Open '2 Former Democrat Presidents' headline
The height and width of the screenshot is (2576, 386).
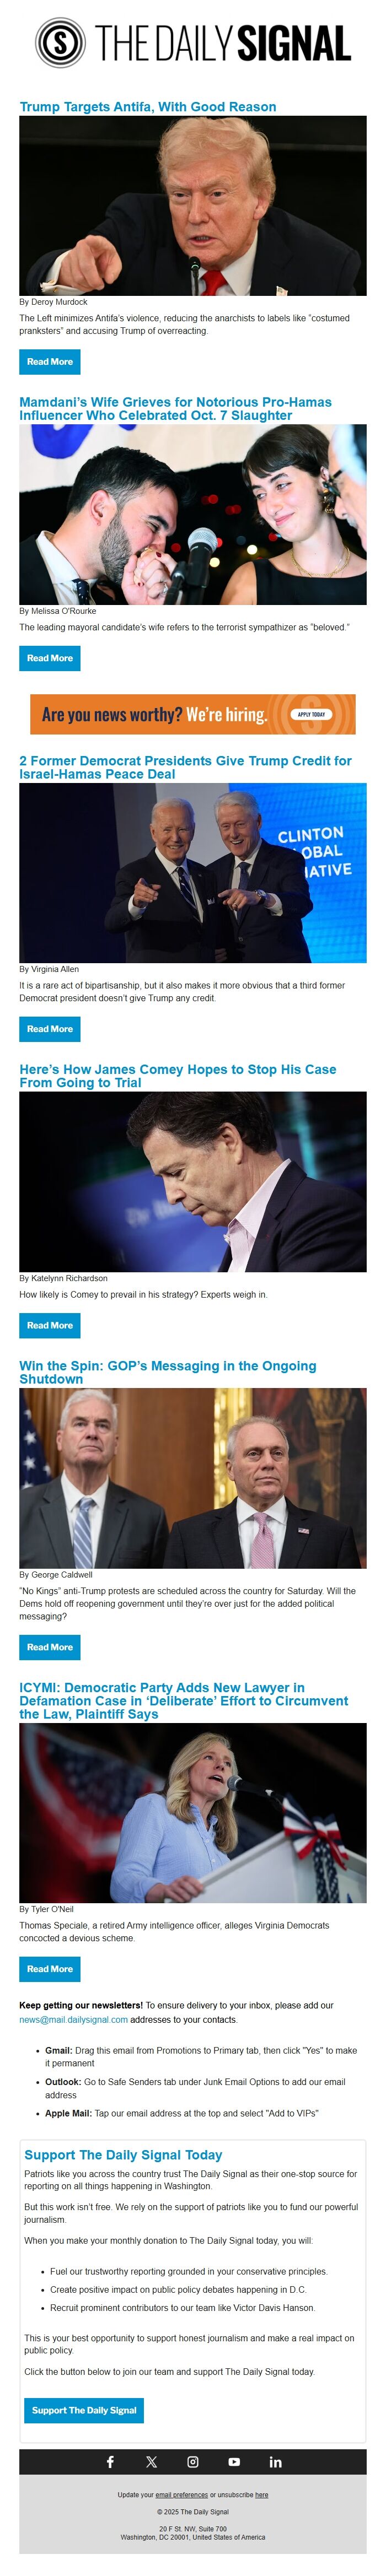coord(185,767)
